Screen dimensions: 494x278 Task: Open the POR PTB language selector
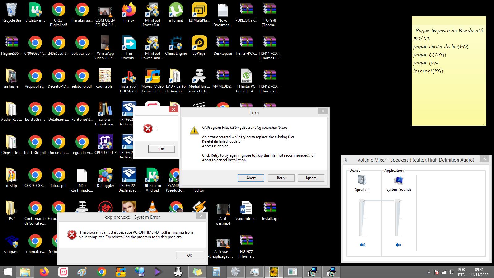[461, 272]
